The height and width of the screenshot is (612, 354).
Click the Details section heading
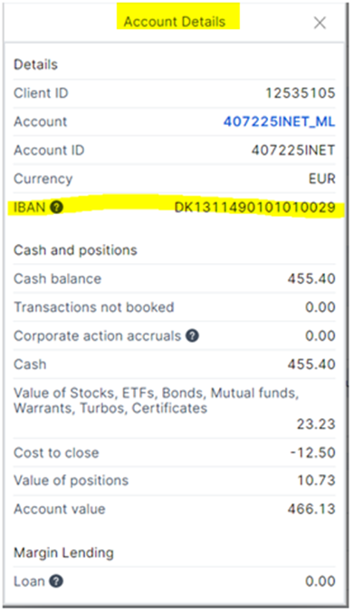point(35,64)
